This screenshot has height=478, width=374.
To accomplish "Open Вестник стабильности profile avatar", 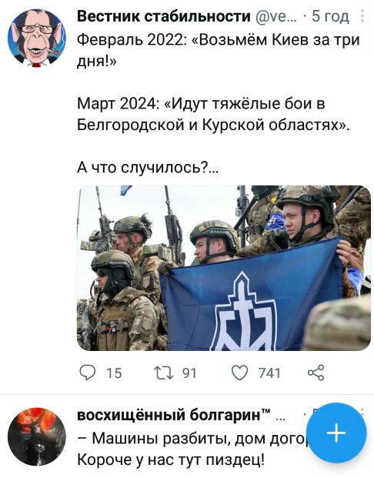I will pos(37,38).
